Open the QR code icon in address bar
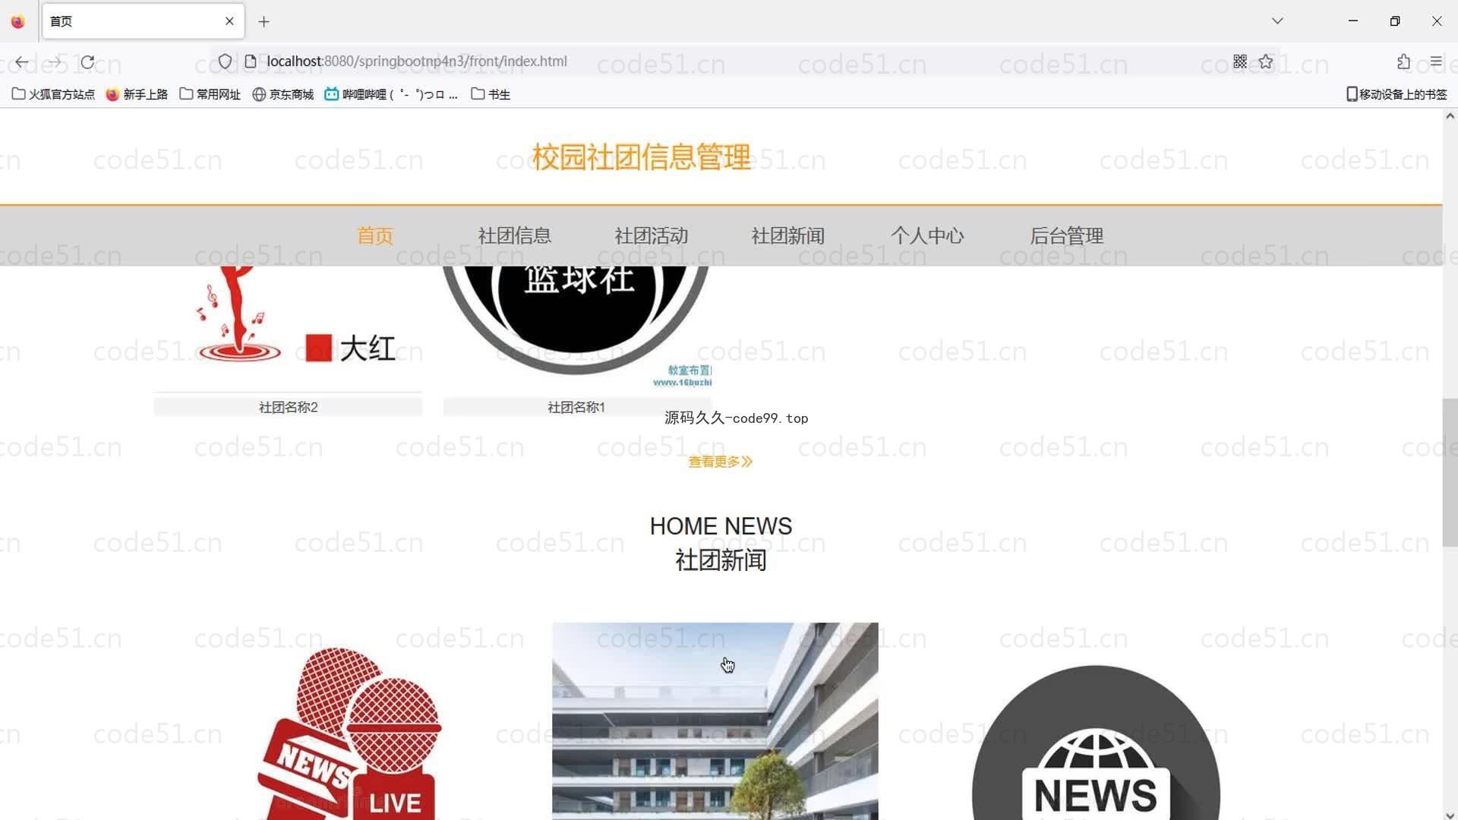This screenshot has width=1458, height=820. click(x=1240, y=61)
